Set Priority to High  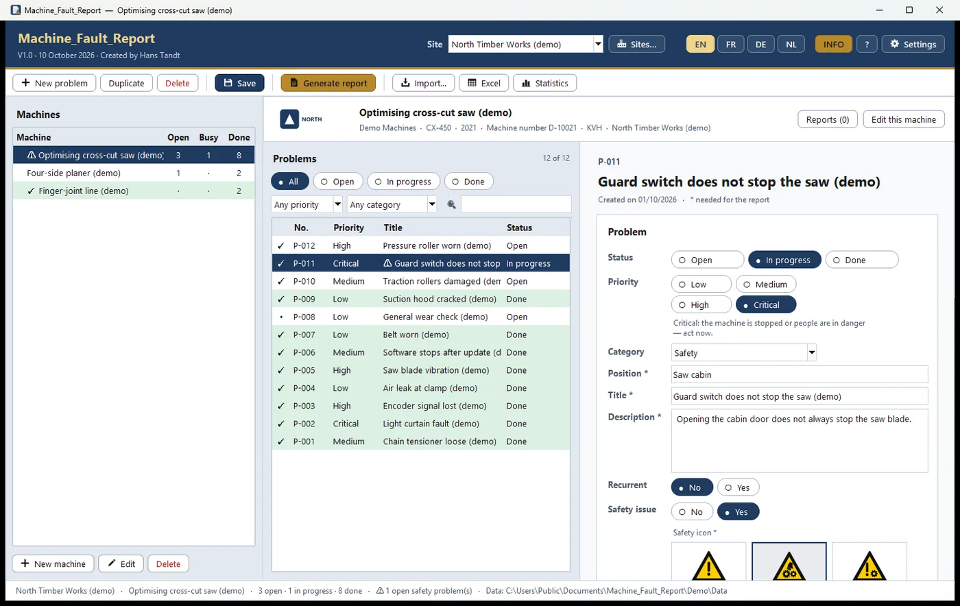[701, 304]
